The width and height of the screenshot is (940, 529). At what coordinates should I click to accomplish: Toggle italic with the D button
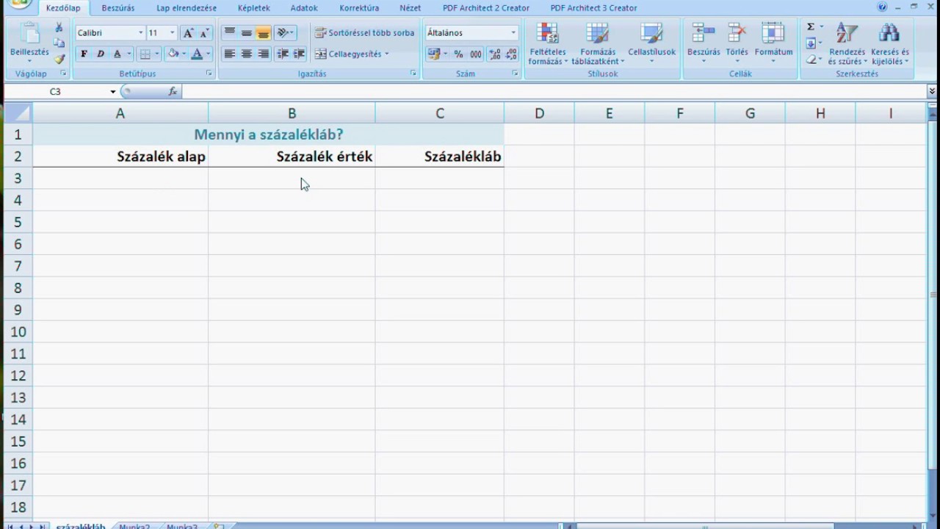tap(101, 54)
